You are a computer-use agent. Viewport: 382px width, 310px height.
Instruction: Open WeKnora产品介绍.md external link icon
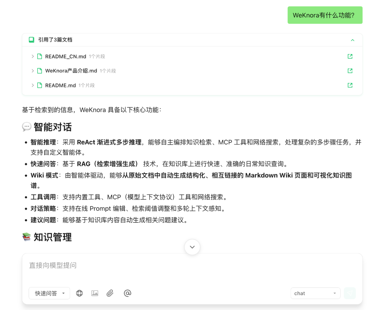click(350, 71)
